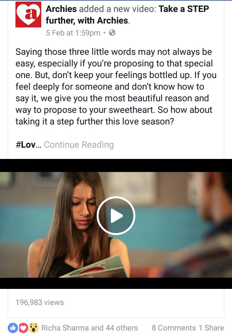View Richa Sharma and 44 others reactions
The image size is (232, 335).
(90, 328)
